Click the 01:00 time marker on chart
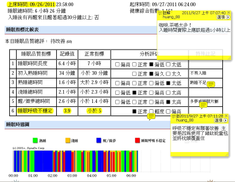235x182 pixels. (33, 176)
